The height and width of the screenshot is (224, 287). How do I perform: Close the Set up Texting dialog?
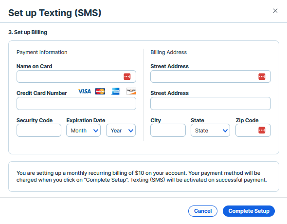click(x=275, y=11)
